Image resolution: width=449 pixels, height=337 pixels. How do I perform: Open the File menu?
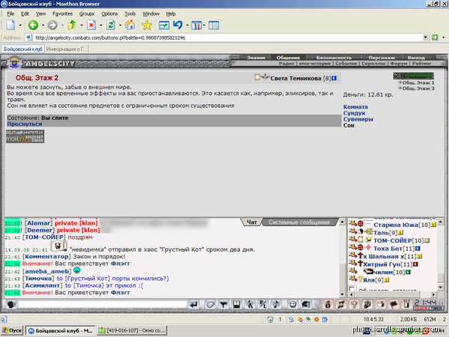pyautogui.click(x=10, y=13)
